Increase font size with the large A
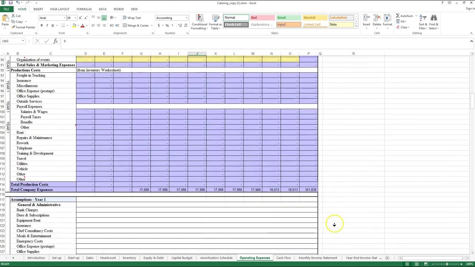 pyautogui.click(x=81, y=18)
